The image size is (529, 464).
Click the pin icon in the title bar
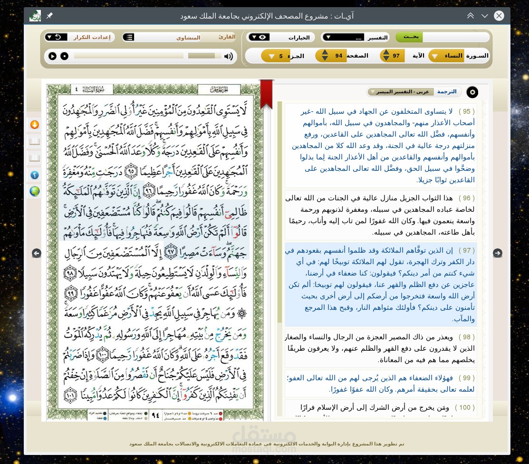(49, 16)
